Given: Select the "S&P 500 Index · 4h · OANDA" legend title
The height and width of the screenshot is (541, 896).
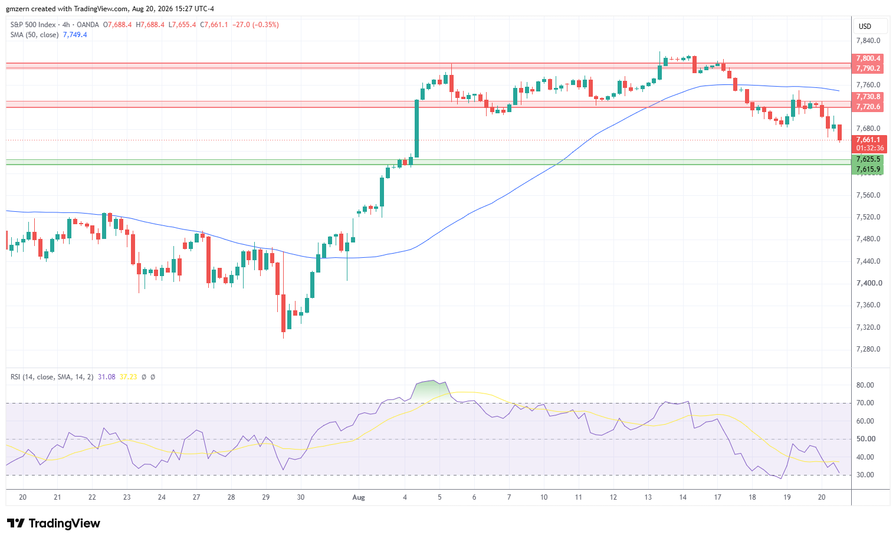Looking at the screenshot, I should pos(55,25).
